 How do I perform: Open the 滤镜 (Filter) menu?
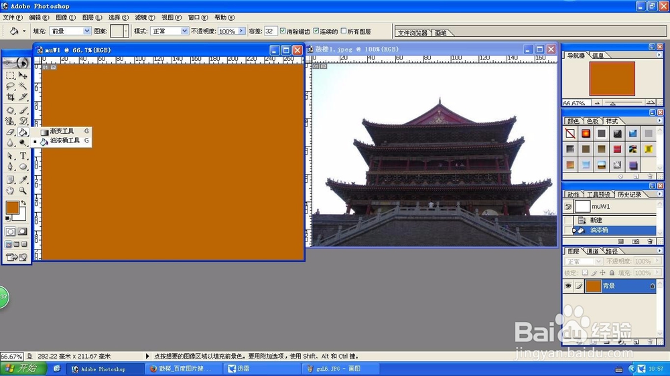pos(145,17)
